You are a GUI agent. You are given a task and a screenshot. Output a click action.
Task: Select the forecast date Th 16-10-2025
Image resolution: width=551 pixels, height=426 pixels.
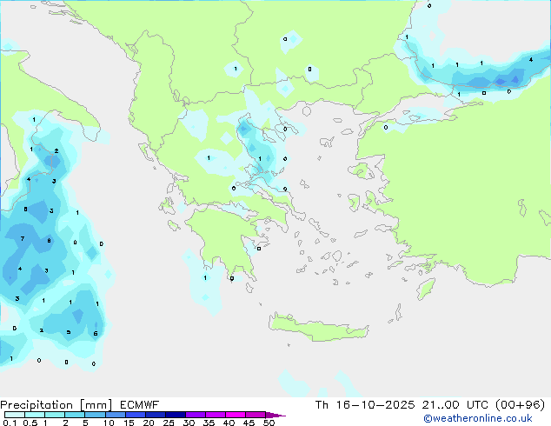pos(365,405)
